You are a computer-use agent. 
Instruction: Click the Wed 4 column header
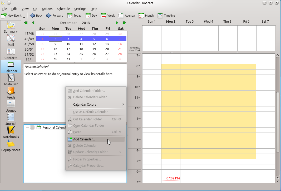click(208, 22)
